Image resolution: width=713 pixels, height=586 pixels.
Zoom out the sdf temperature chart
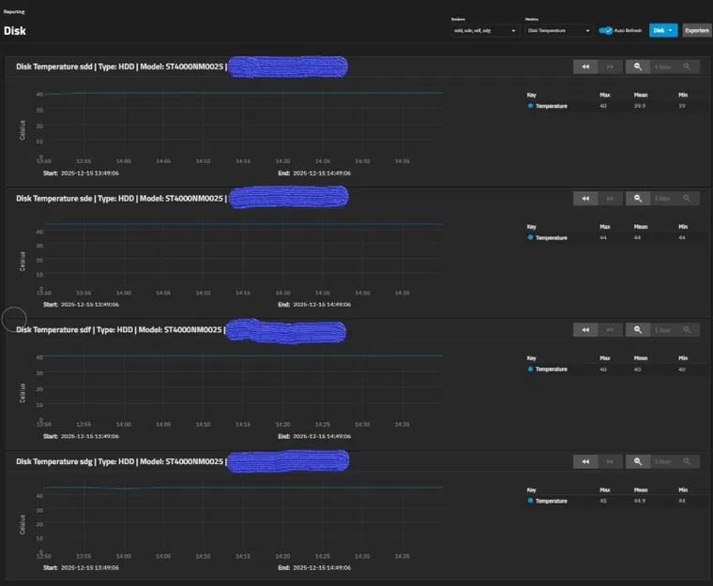click(x=638, y=330)
